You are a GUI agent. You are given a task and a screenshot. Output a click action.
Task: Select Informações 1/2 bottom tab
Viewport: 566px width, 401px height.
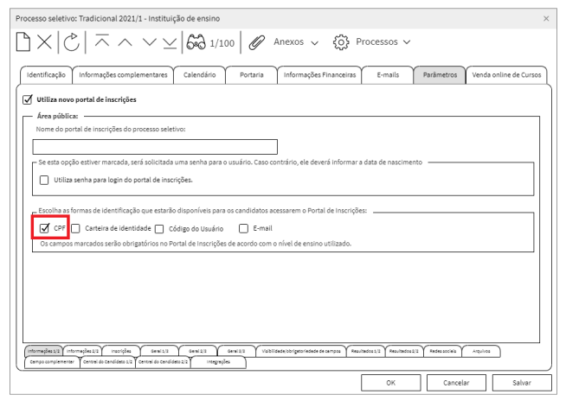point(43,351)
